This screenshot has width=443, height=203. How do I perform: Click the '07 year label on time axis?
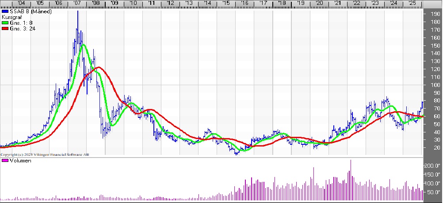point(77,4)
